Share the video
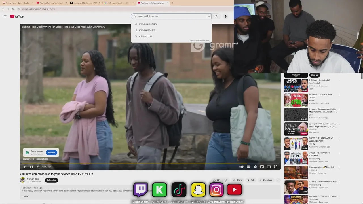Image resolution: width=363 pixels, height=204 pixels. click(x=237, y=180)
